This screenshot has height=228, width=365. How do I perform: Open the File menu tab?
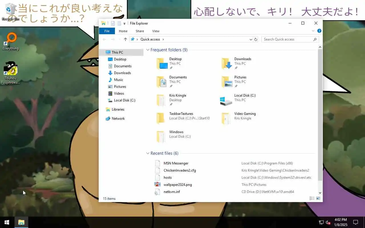(107, 31)
